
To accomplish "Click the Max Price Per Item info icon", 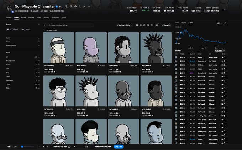I will click(x=69, y=146).
